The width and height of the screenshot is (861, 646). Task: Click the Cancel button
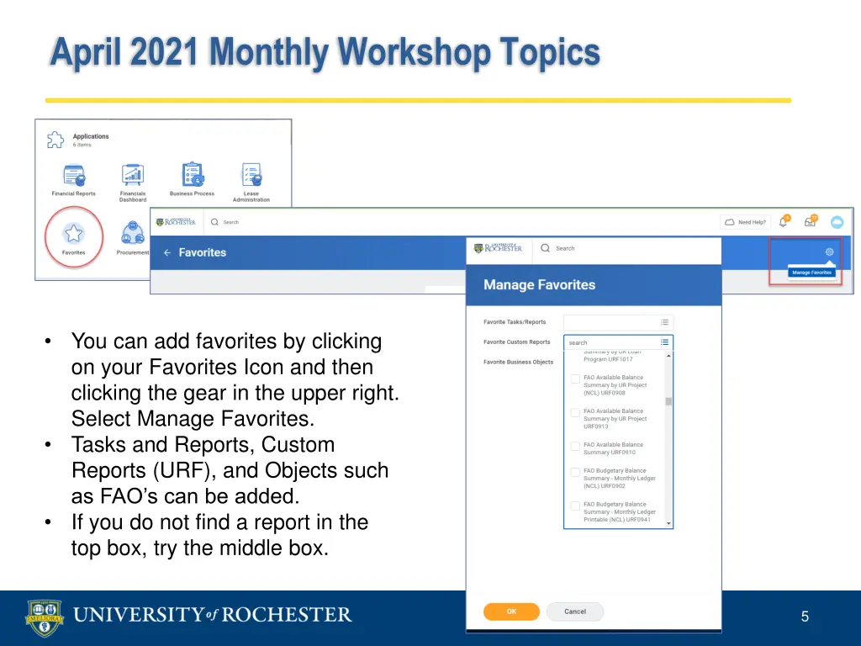(x=575, y=612)
